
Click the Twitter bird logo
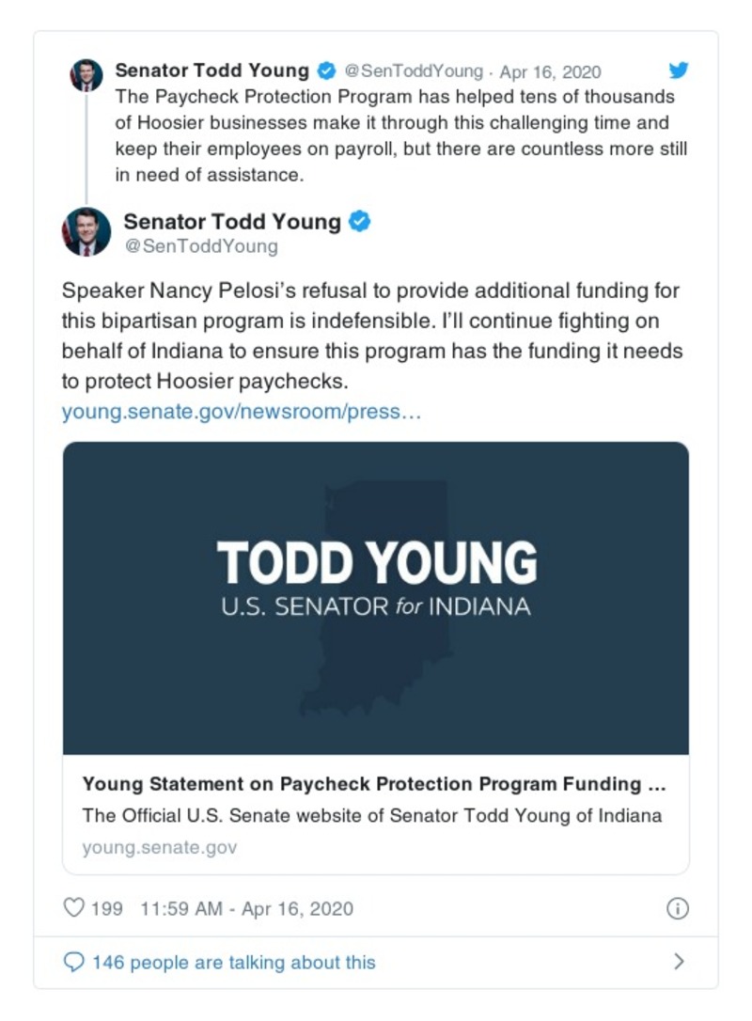click(x=679, y=71)
